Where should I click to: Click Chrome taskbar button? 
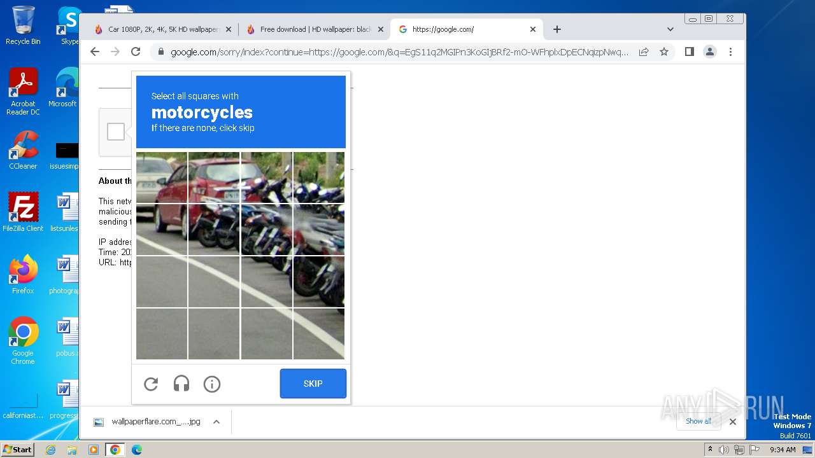[x=115, y=450]
